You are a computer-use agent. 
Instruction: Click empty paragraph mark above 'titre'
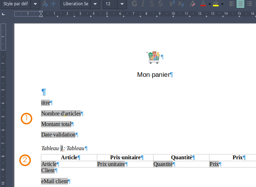pyautogui.click(x=44, y=92)
